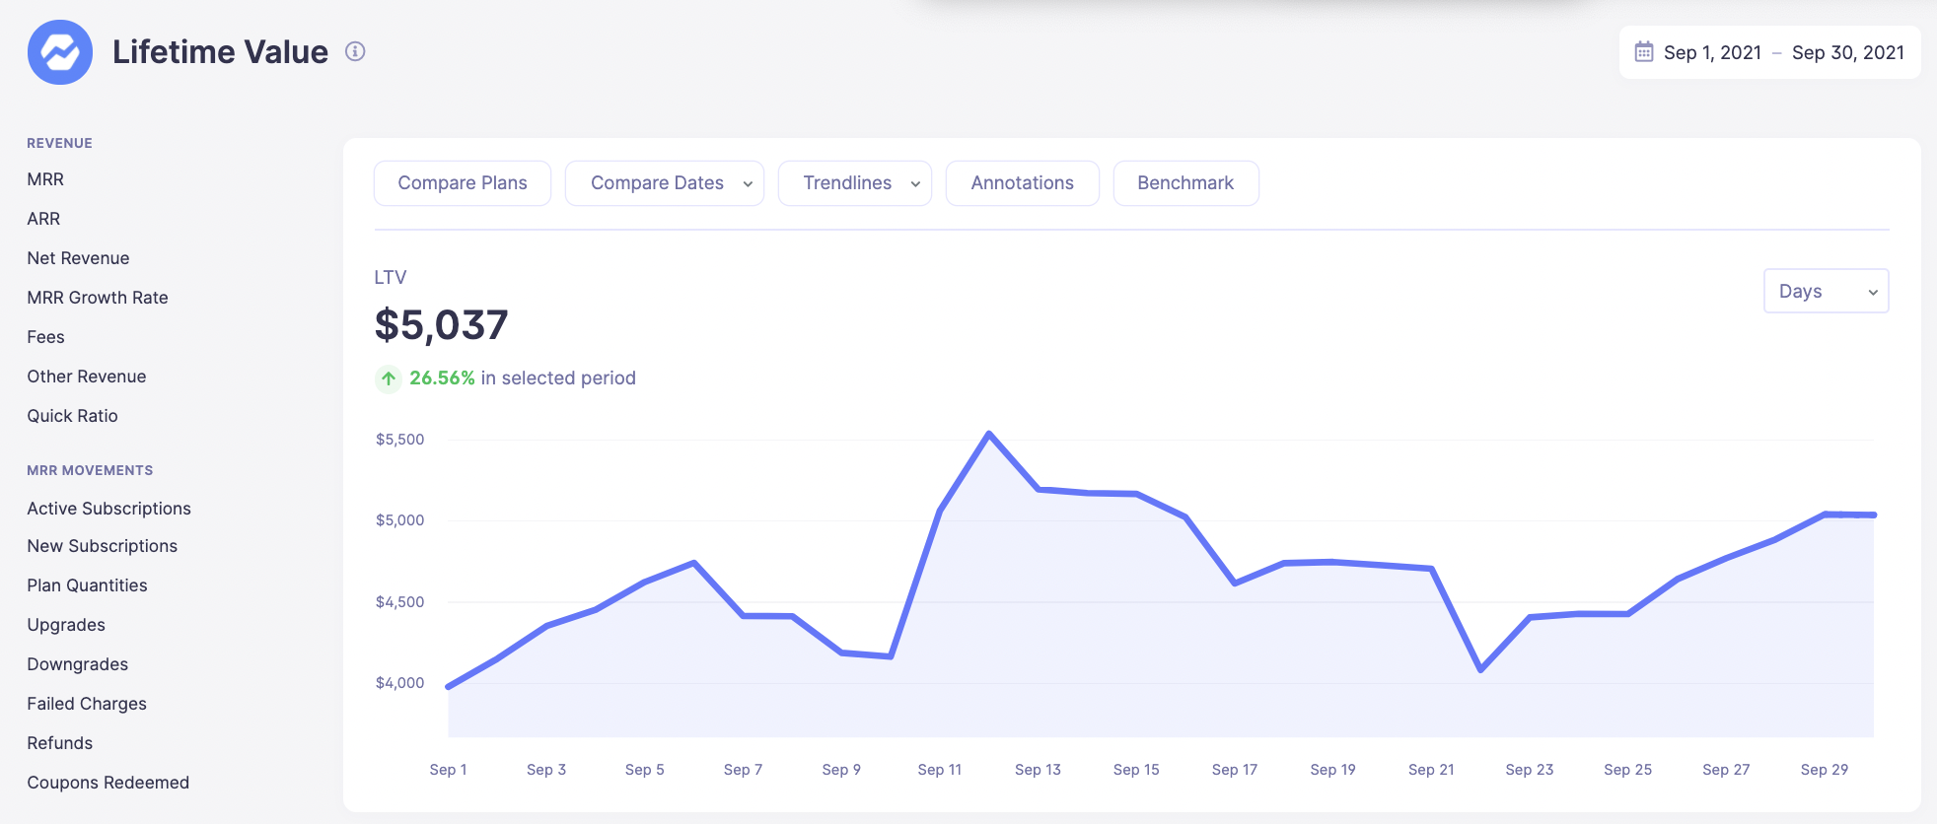This screenshot has height=824, width=1937.
Task: Open the Compare Dates dropdown
Action: click(664, 183)
